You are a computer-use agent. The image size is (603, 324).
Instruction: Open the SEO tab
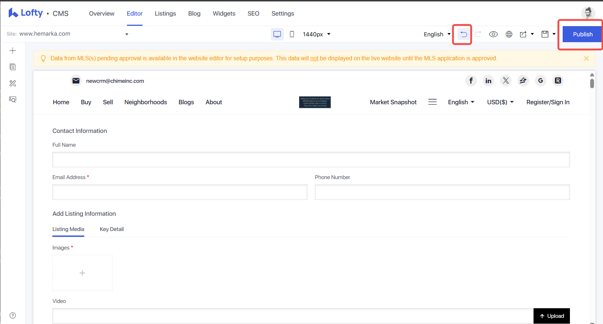[253, 13]
